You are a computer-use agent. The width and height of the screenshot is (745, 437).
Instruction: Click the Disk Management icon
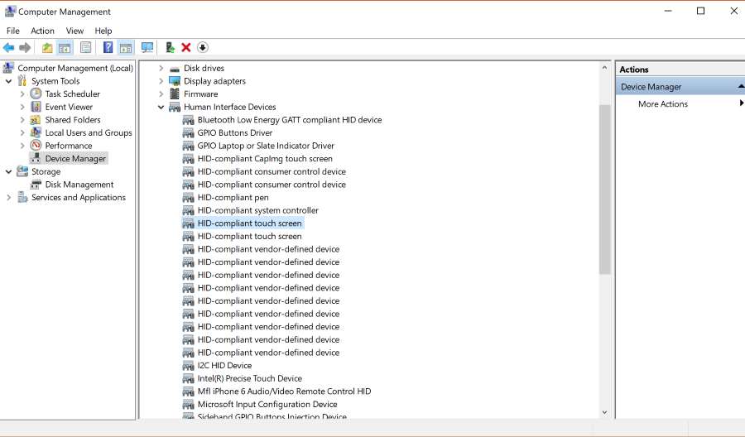[x=36, y=185]
